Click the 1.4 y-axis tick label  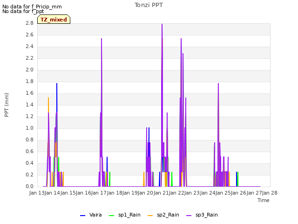pyautogui.click(x=29, y=105)
